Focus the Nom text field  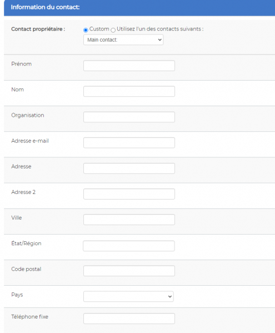click(x=129, y=91)
